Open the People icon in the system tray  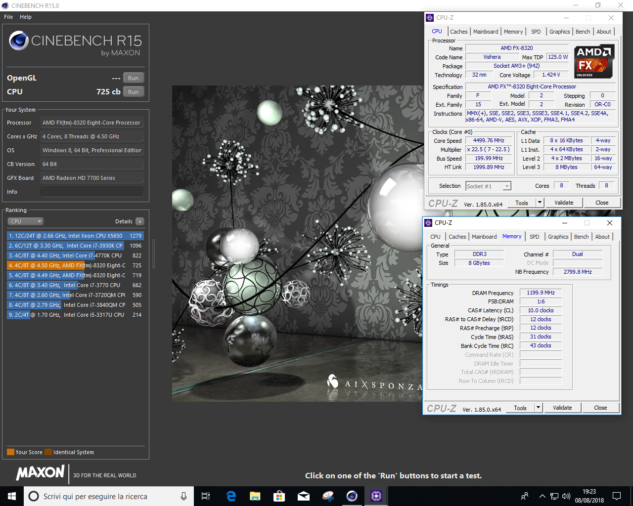click(x=525, y=496)
